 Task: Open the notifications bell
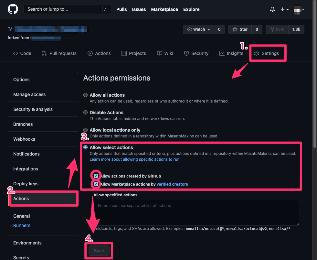click(x=272, y=9)
